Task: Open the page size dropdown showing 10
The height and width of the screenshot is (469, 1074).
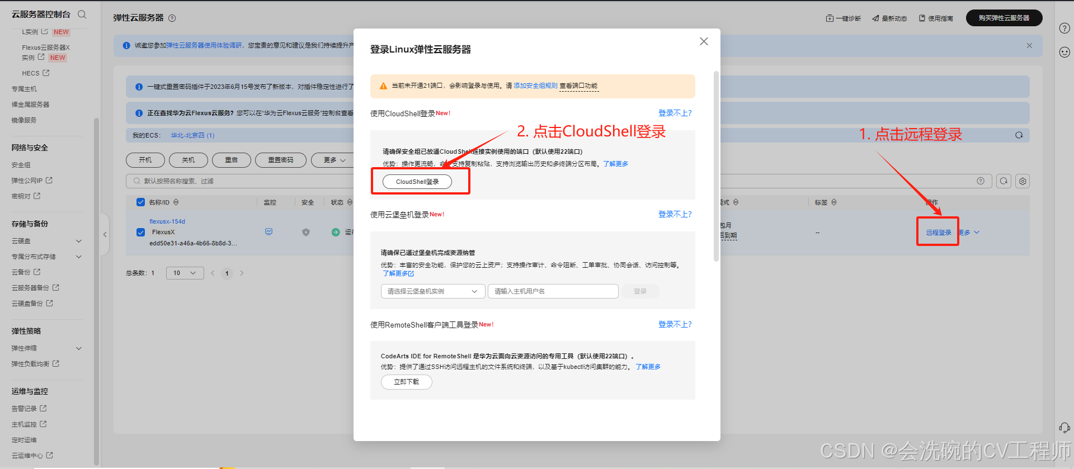Action: tap(185, 273)
